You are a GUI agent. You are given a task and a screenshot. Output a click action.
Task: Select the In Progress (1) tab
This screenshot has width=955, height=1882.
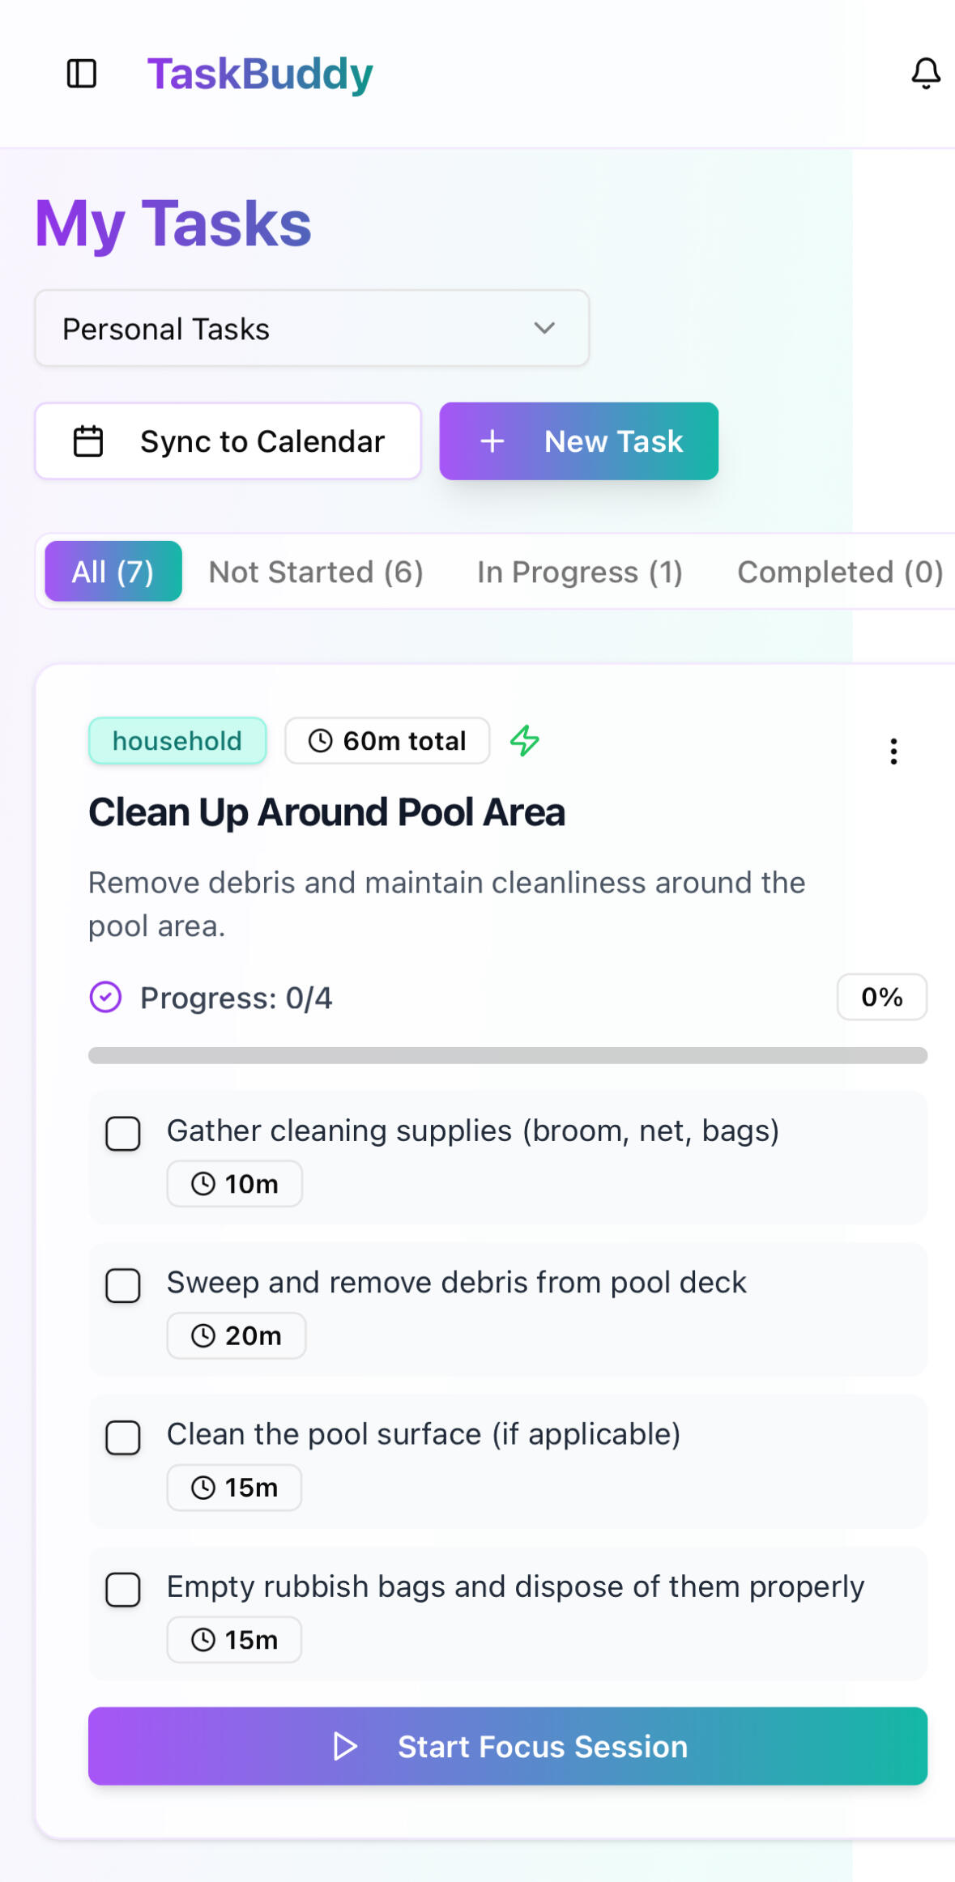pyautogui.click(x=579, y=572)
